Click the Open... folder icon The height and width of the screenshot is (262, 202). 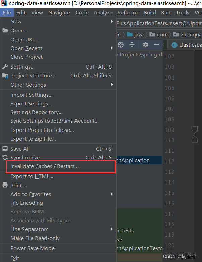(5, 31)
